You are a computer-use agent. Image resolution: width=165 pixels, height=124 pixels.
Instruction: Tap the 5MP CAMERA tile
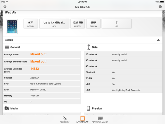[93, 24]
